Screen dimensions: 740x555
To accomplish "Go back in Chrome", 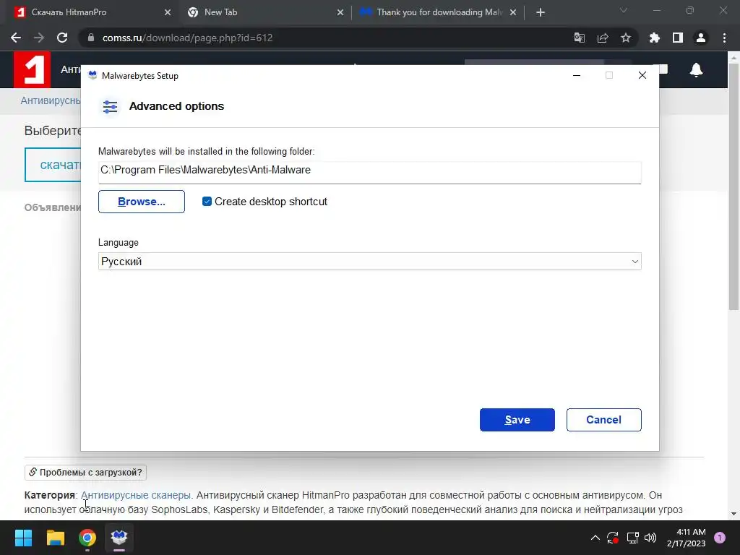I will 16,38.
